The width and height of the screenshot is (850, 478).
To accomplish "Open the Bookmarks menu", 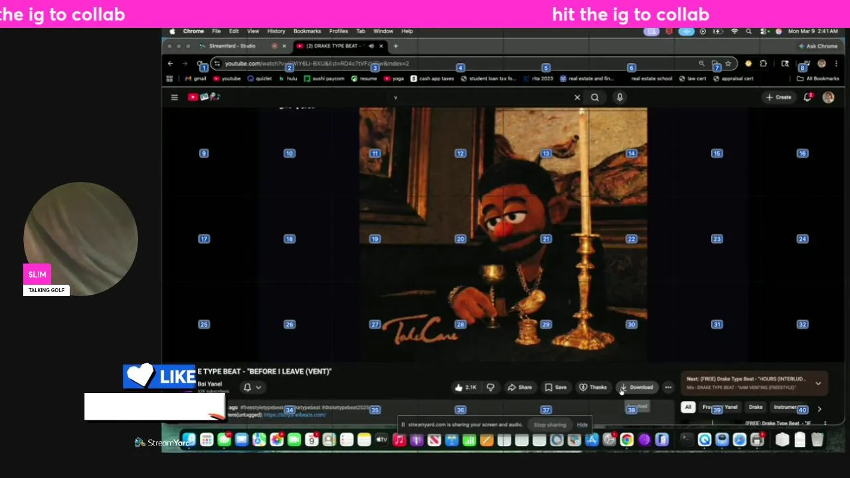I will click(307, 31).
